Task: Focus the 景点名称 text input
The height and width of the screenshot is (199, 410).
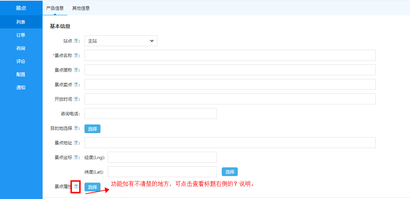Action: (x=230, y=55)
